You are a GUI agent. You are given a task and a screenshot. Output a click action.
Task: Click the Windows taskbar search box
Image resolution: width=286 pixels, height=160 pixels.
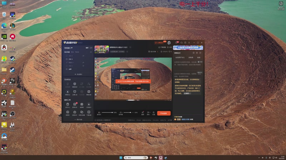pyautogui.click(x=136, y=158)
